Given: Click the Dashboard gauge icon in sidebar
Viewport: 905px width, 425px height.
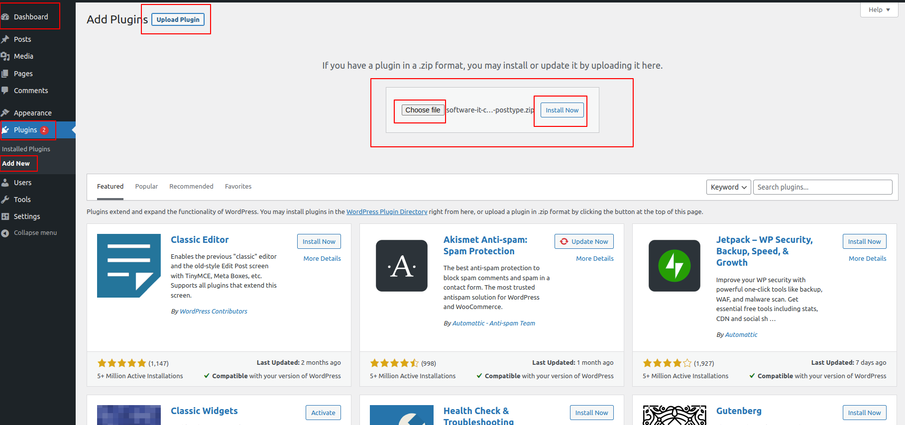Looking at the screenshot, I should pyautogui.click(x=5, y=17).
